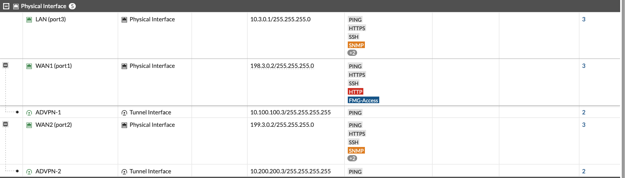626x178 pixels.
Task: Click the WAN2 (port2) interface icon
Action: coord(29,125)
